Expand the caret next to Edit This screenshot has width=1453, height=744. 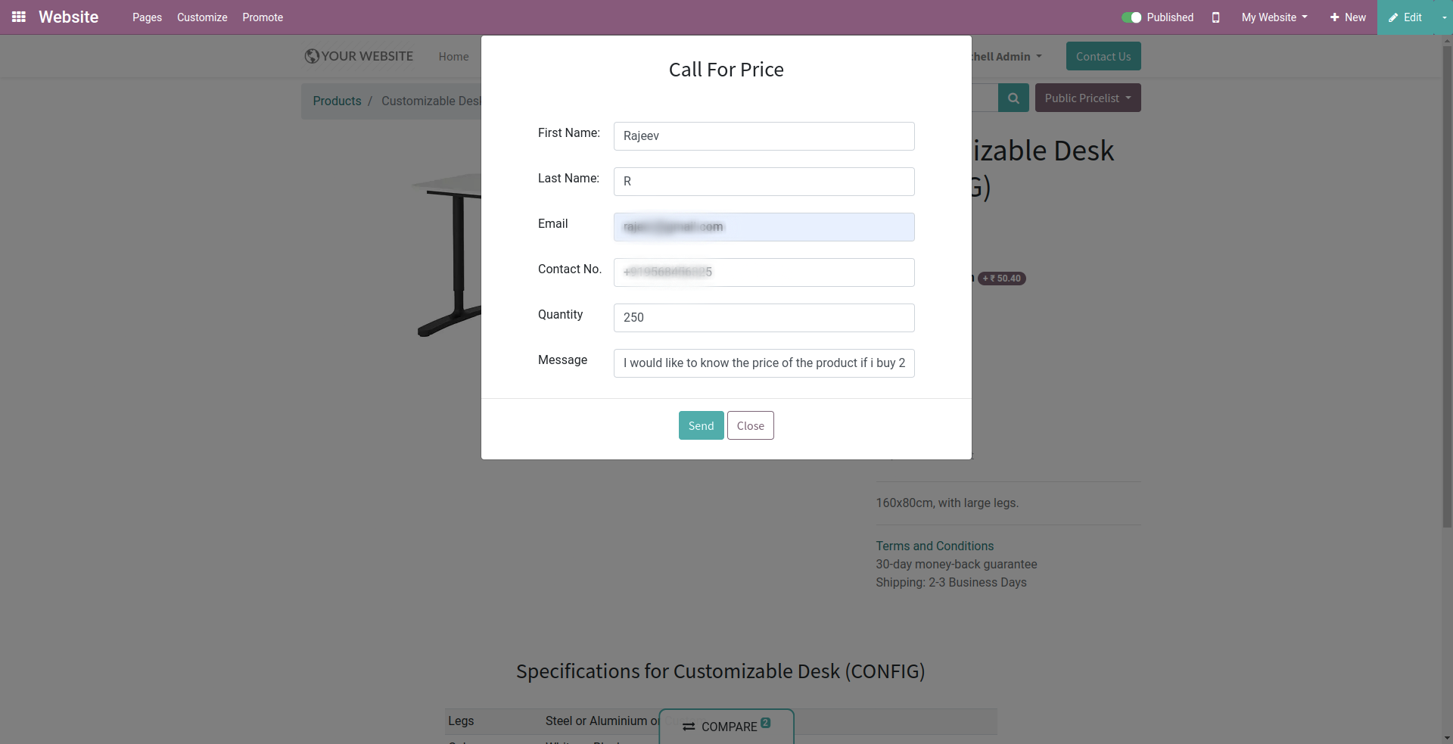pyautogui.click(x=1444, y=17)
